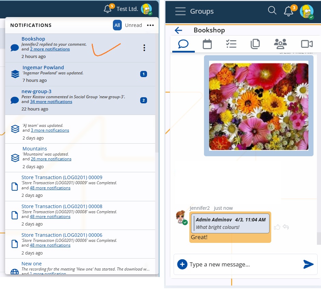Screen dimensions: 321x292
Task: Like Jennifer2's 'Great!' message with thumbs up
Action: (x=277, y=227)
